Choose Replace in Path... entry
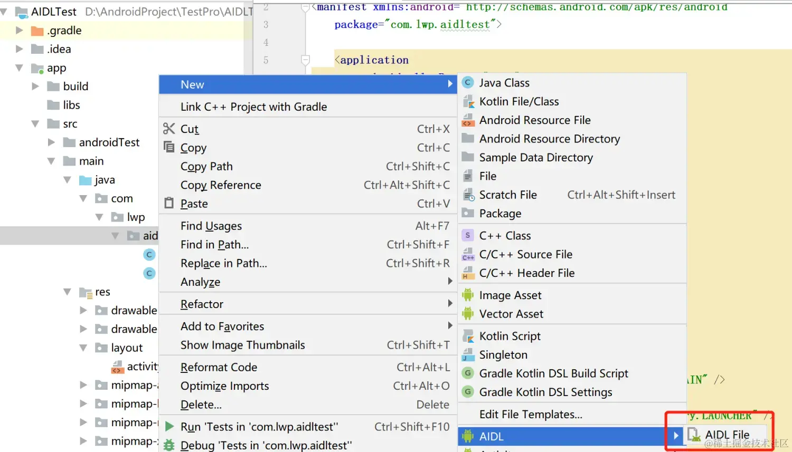The width and height of the screenshot is (792, 452). pos(307,263)
